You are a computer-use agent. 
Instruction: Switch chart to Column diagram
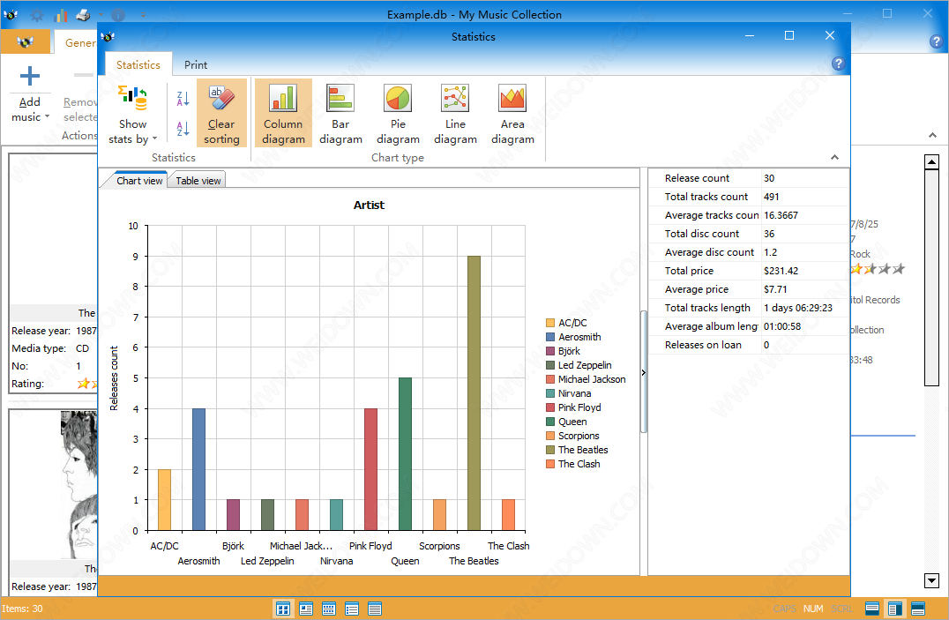click(283, 113)
